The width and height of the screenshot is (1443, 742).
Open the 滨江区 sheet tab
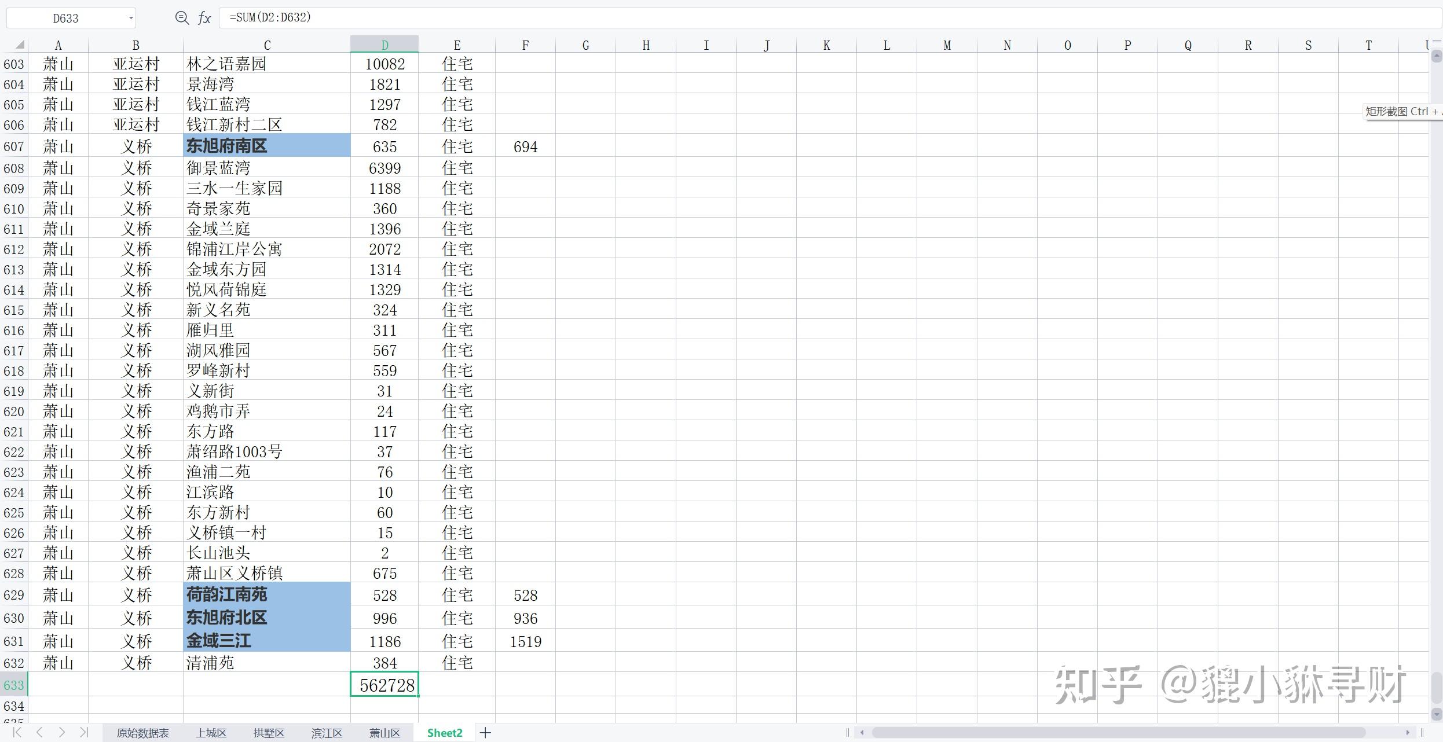pyautogui.click(x=327, y=733)
